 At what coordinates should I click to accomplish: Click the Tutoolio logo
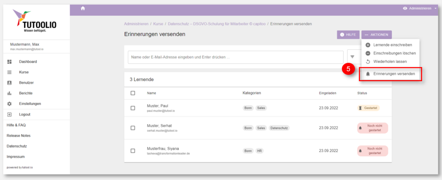coord(35,21)
